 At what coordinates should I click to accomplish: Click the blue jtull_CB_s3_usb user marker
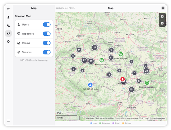90,85
